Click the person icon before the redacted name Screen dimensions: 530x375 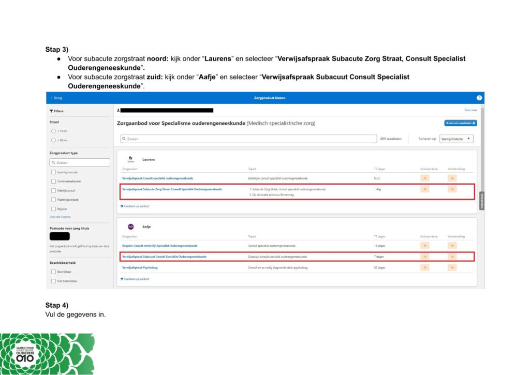[119, 110]
